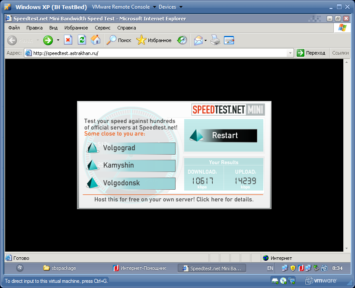Click the VMware network adapter status icon
Viewport: 355px width, 288px height.
(291, 281)
